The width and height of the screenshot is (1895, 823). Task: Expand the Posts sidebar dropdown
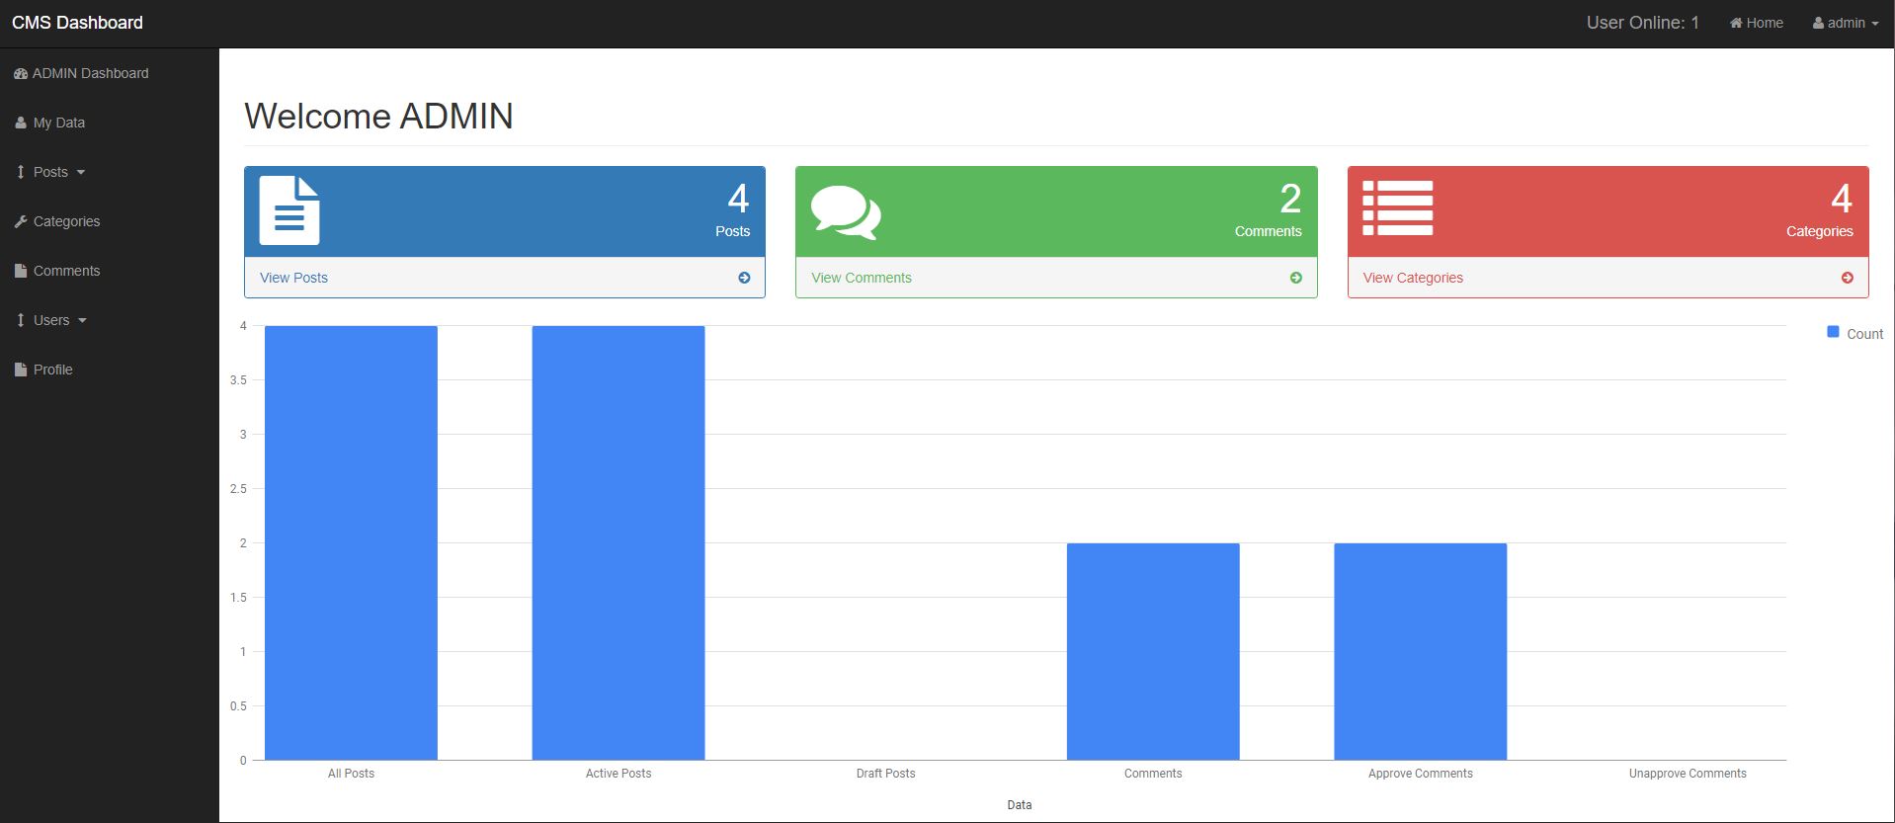[51, 172]
